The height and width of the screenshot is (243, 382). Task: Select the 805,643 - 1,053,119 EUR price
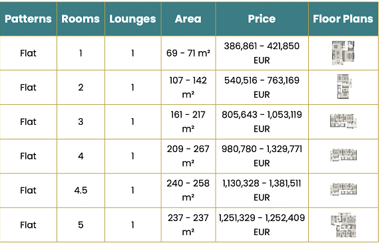(262, 121)
